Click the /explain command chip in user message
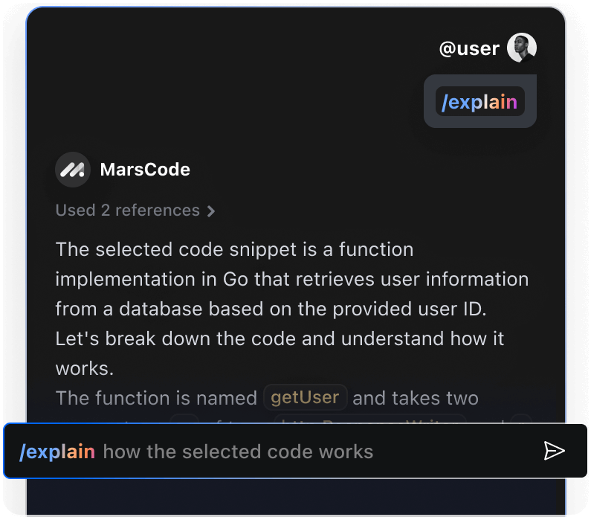 479,101
